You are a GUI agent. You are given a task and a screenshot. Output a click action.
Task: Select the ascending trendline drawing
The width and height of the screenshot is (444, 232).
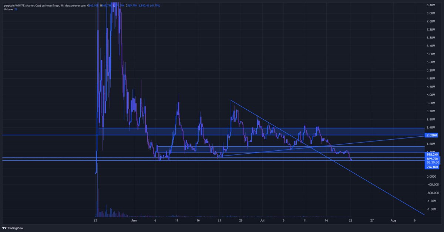(322, 147)
